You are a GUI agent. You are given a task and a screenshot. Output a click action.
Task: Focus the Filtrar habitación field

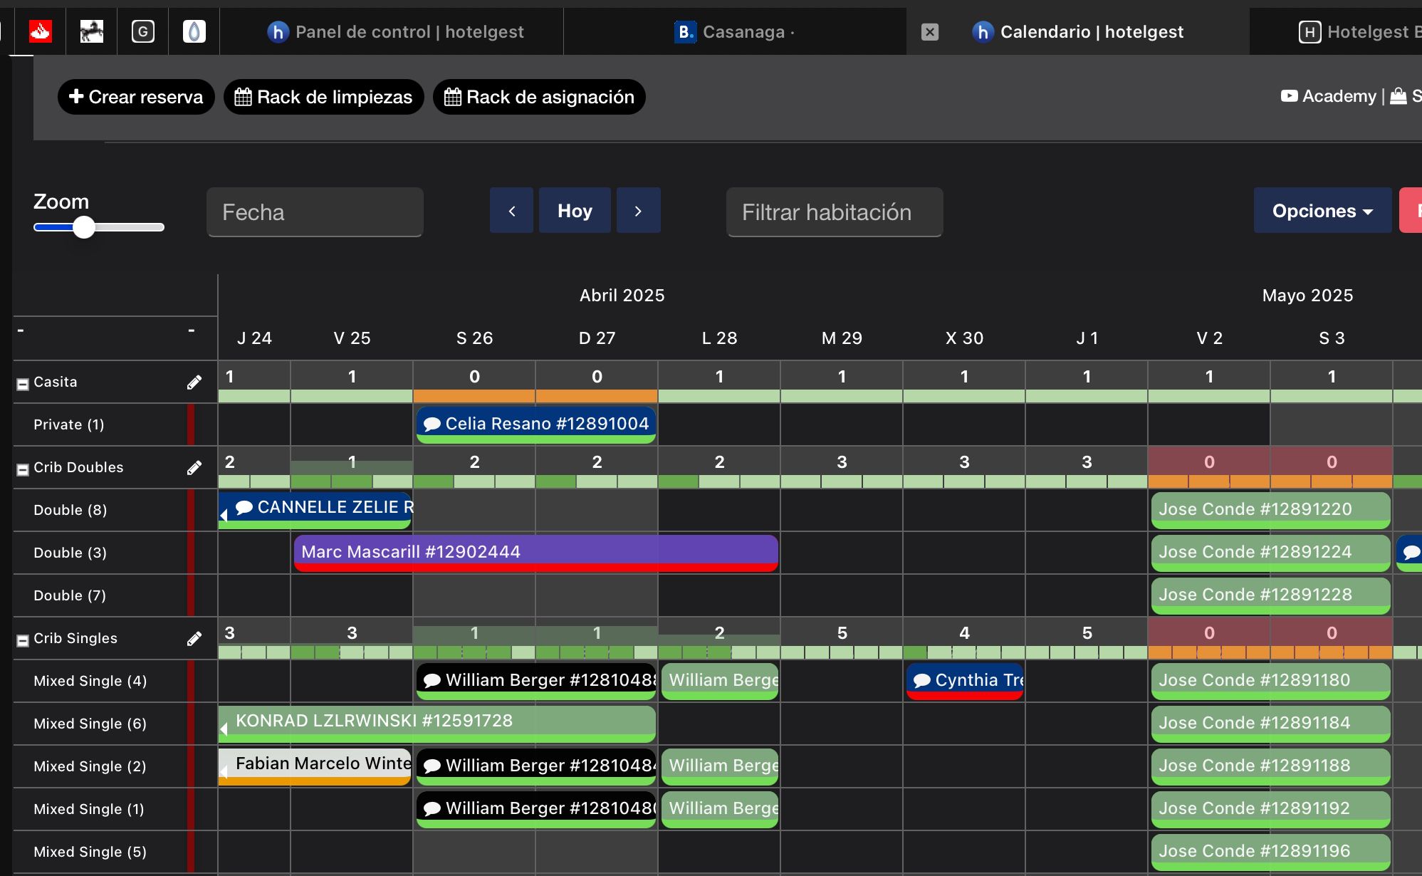click(x=835, y=212)
